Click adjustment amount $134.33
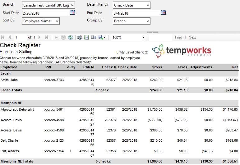The width and height of the screenshot is (240, 165). (x=206, y=109)
